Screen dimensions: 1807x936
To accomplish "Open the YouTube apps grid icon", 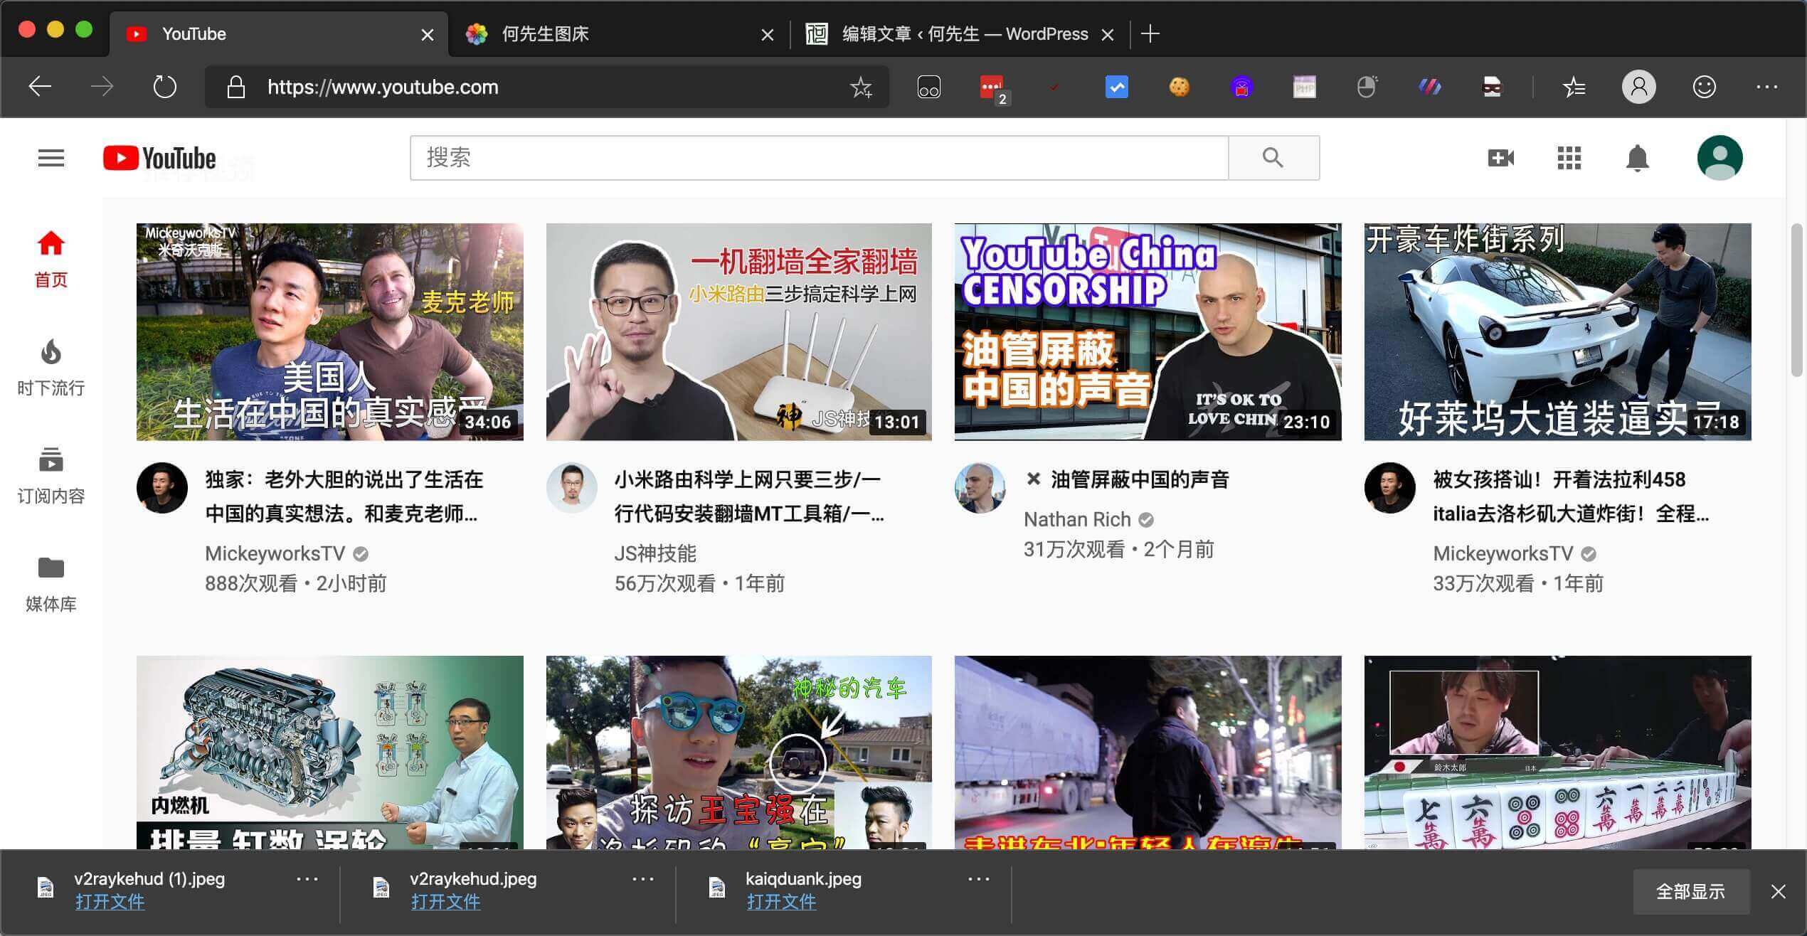I will pos(1569,158).
